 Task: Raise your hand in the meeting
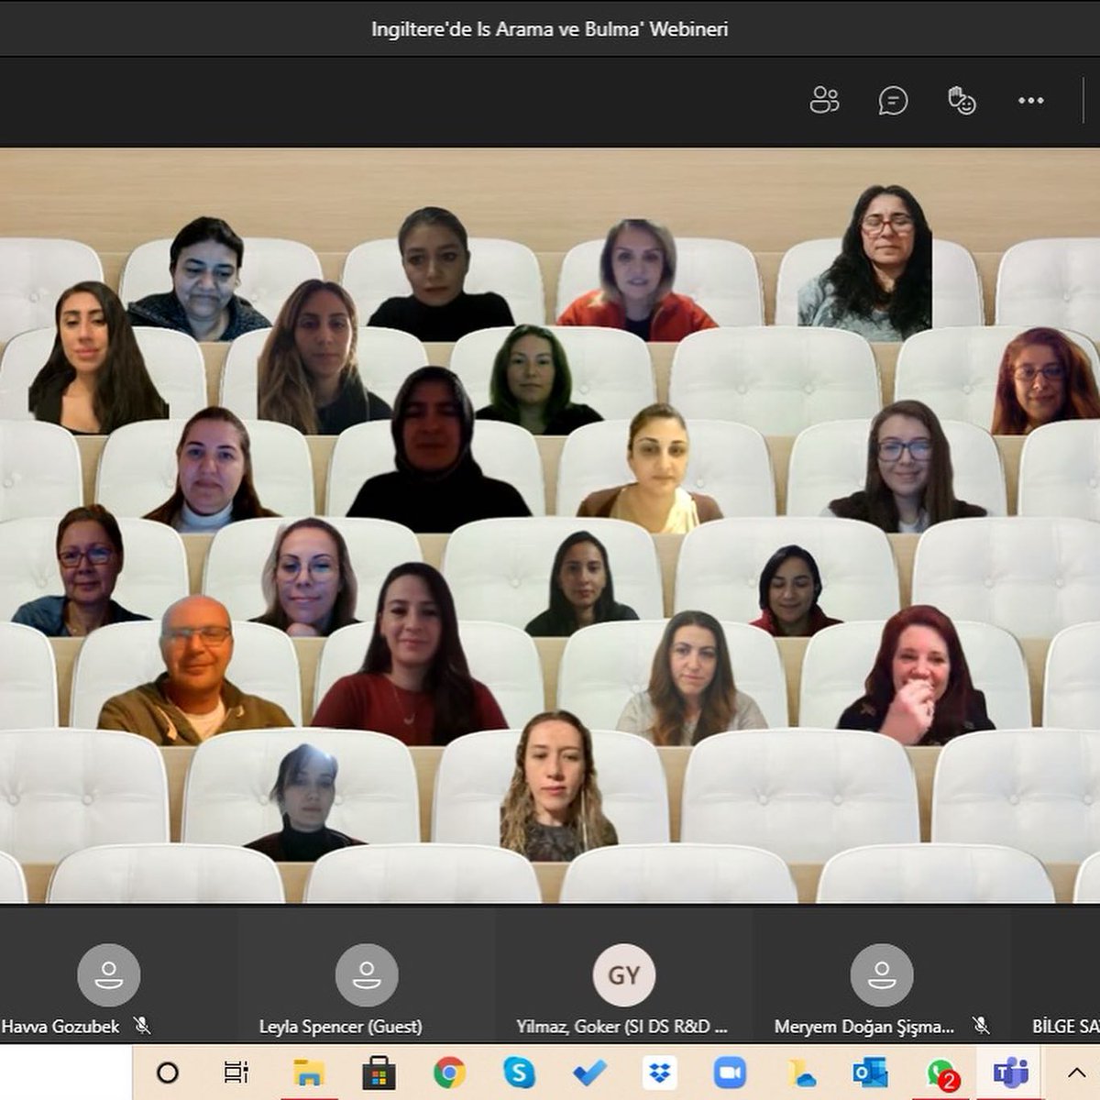(x=961, y=101)
